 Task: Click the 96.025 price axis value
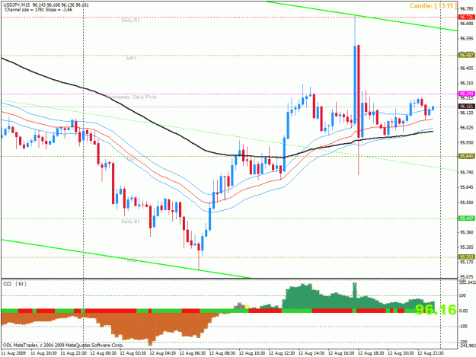467,127
